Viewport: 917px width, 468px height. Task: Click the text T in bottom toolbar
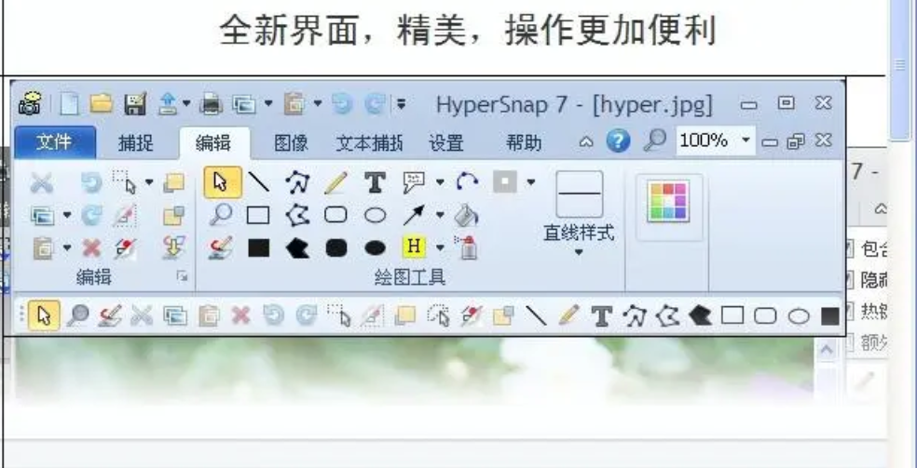[x=601, y=316]
